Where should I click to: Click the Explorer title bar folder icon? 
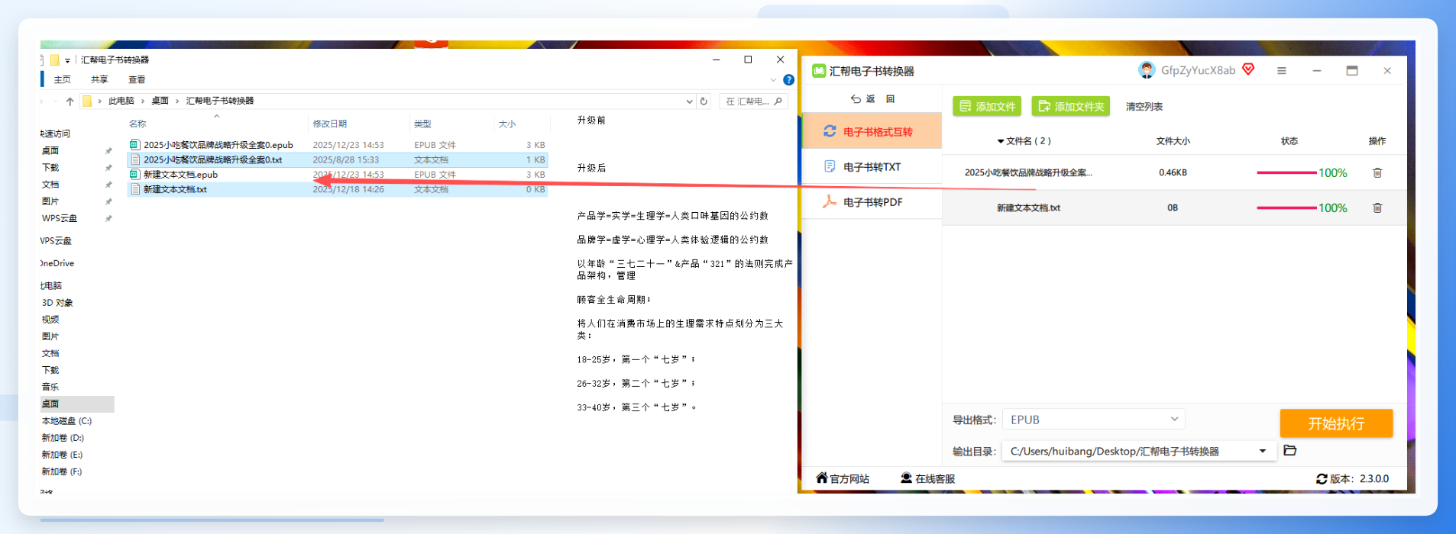pyautogui.click(x=55, y=60)
